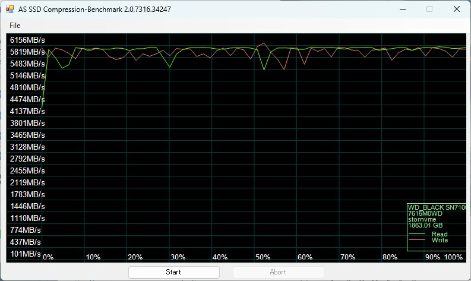
Task: Click the AS SSD app icon in title bar
Action: pyautogui.click(x=10, y=9)
